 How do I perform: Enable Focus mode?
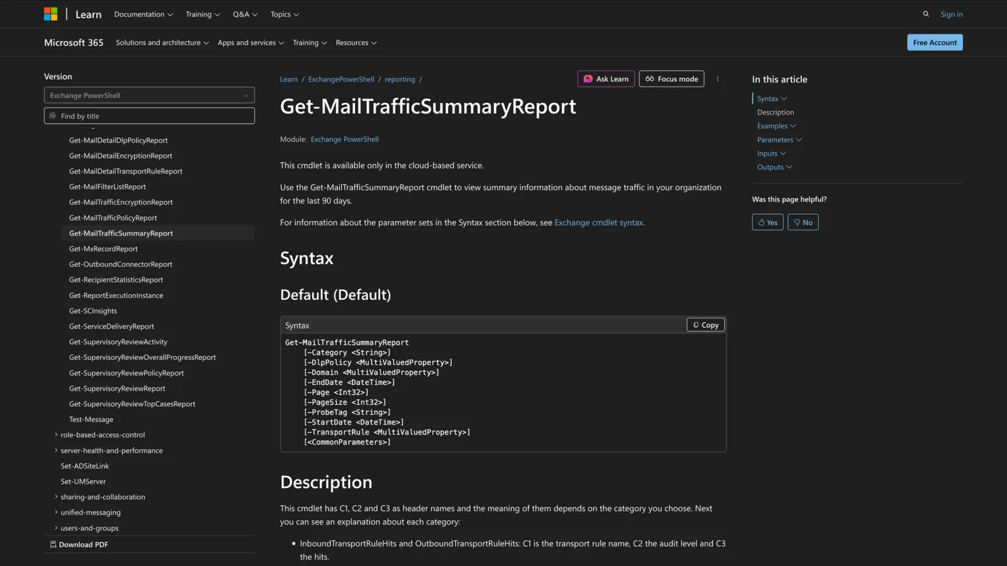pyautogui.click(x=672, y=79)
